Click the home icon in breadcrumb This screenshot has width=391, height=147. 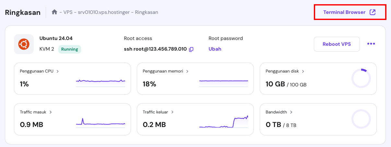click(54, 13)
